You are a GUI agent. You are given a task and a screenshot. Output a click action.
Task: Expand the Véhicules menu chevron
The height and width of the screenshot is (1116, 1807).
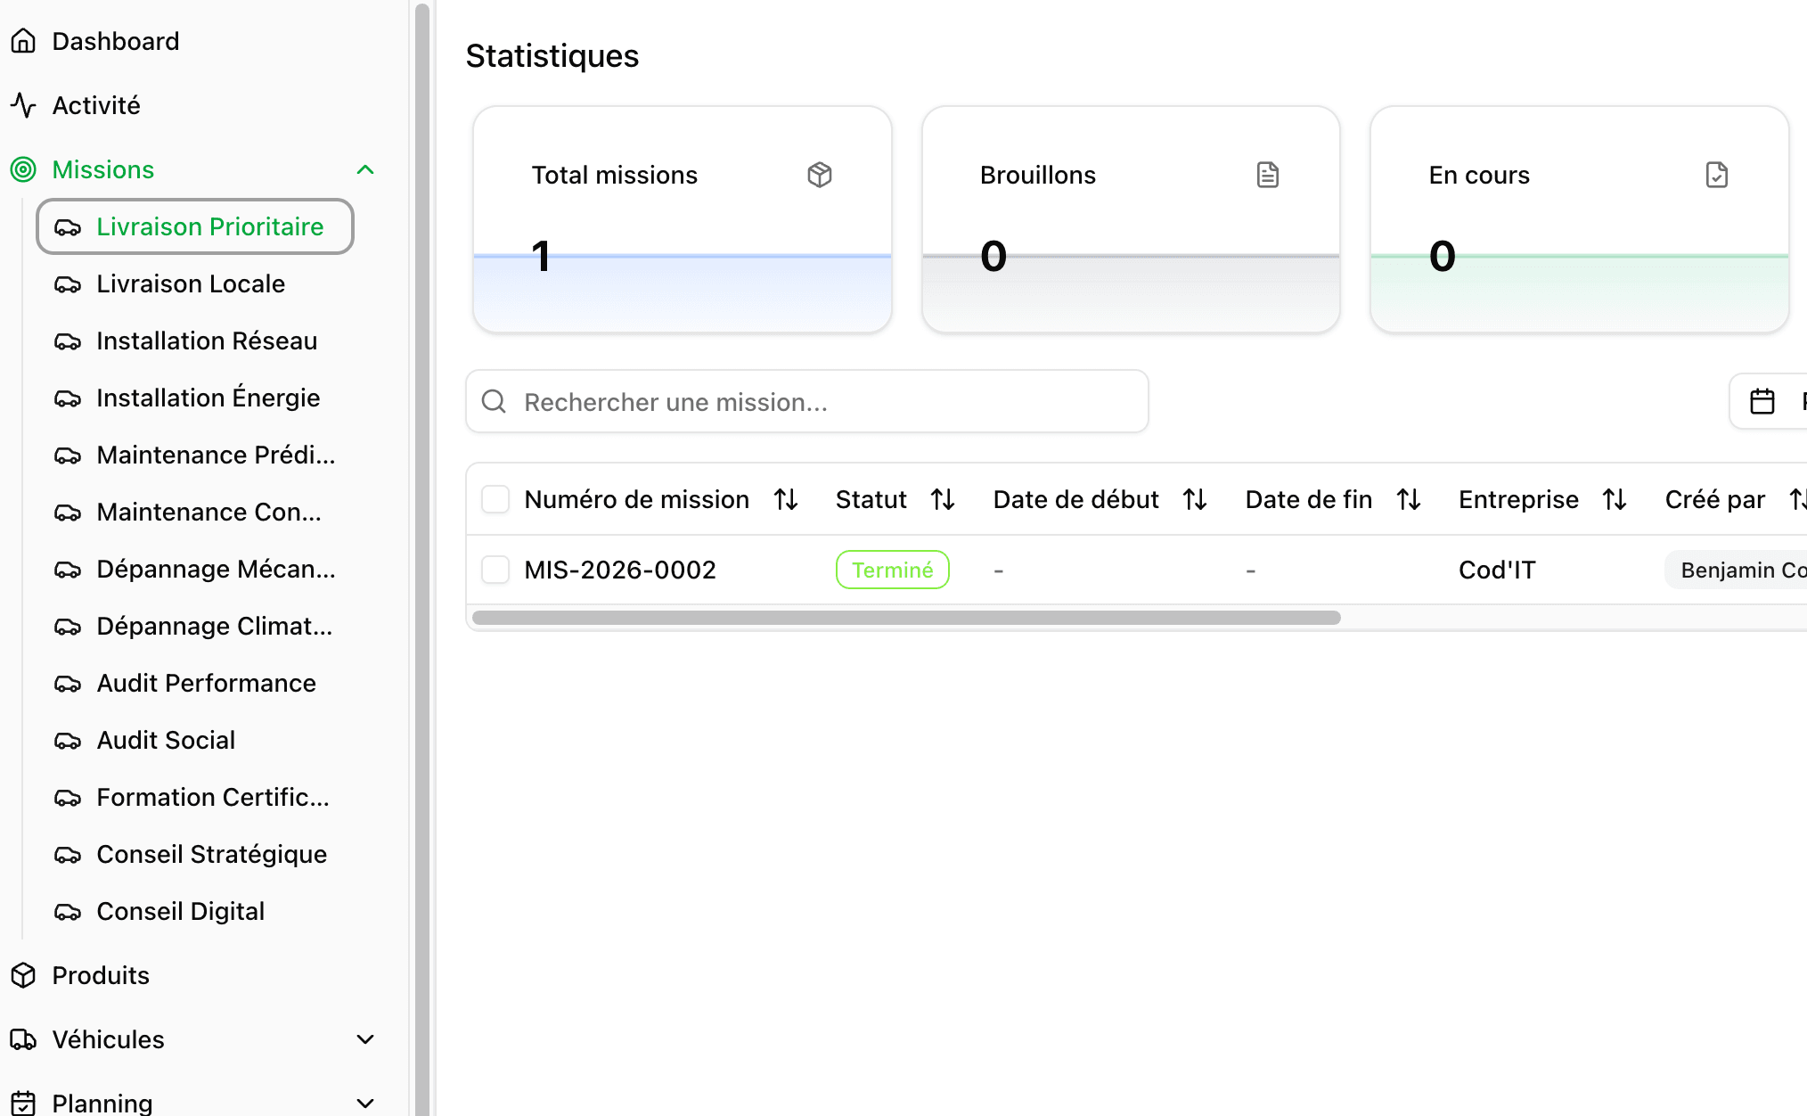coord(365,1039)
